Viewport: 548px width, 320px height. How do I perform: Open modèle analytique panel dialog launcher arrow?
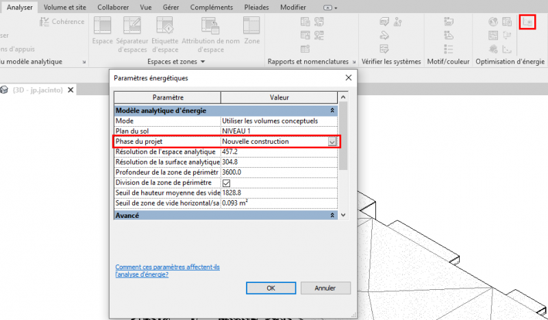coord(84,62)
